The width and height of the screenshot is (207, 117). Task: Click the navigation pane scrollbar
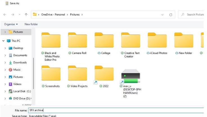click(33, 73)
